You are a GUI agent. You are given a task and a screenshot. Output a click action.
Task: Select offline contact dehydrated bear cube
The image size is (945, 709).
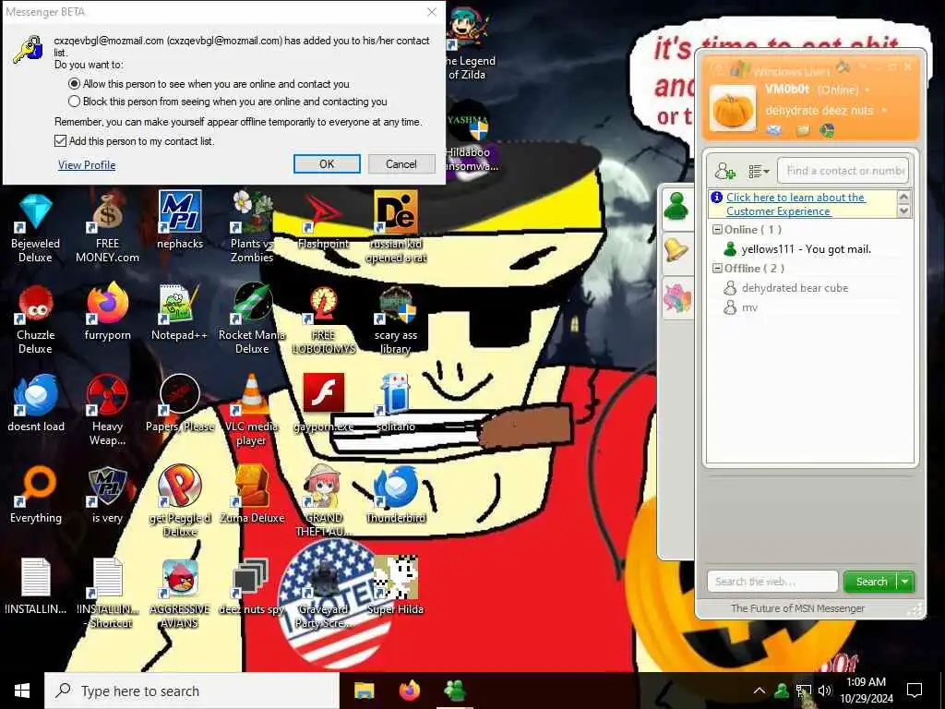pyautogui.click(x=785, y=288)
